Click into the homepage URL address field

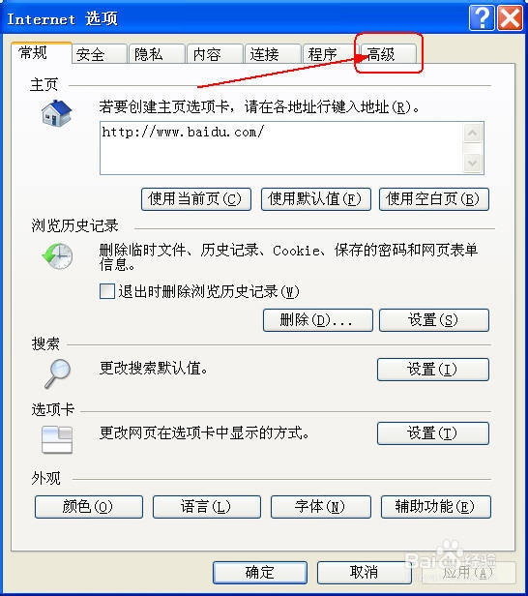pyautogui.click(x=281, y=148)
